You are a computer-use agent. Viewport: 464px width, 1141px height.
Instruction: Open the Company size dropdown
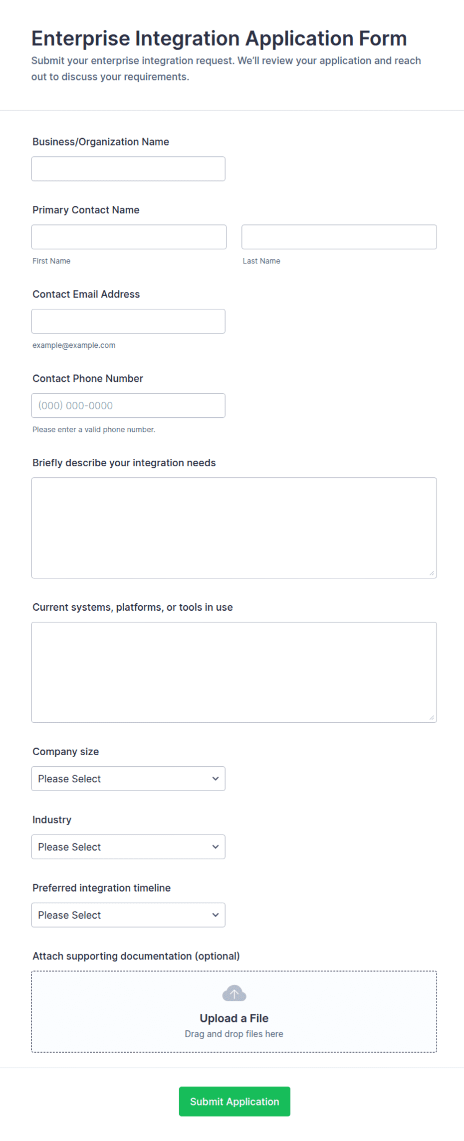tap(128, 779)
